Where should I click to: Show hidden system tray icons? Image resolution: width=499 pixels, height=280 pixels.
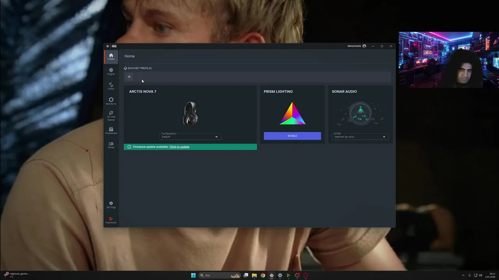(463, 275)
